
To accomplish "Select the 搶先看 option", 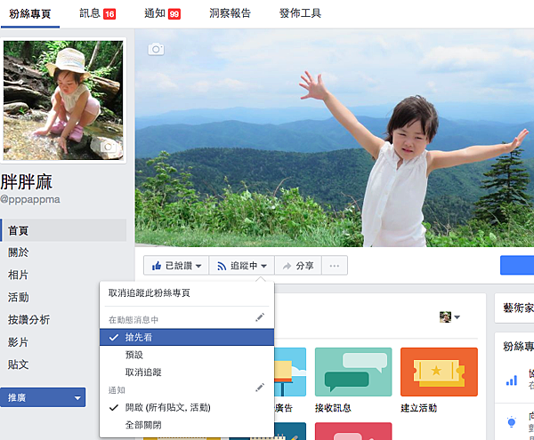I will 187,337.
